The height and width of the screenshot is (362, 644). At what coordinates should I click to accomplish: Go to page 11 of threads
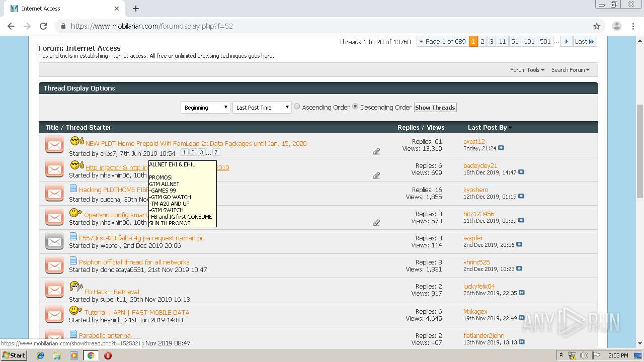tap(502, 42)
